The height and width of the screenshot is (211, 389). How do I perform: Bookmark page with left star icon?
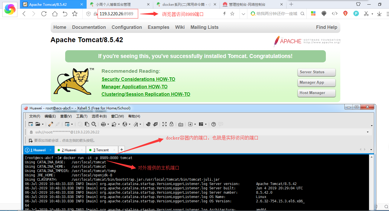pos(75,14)
